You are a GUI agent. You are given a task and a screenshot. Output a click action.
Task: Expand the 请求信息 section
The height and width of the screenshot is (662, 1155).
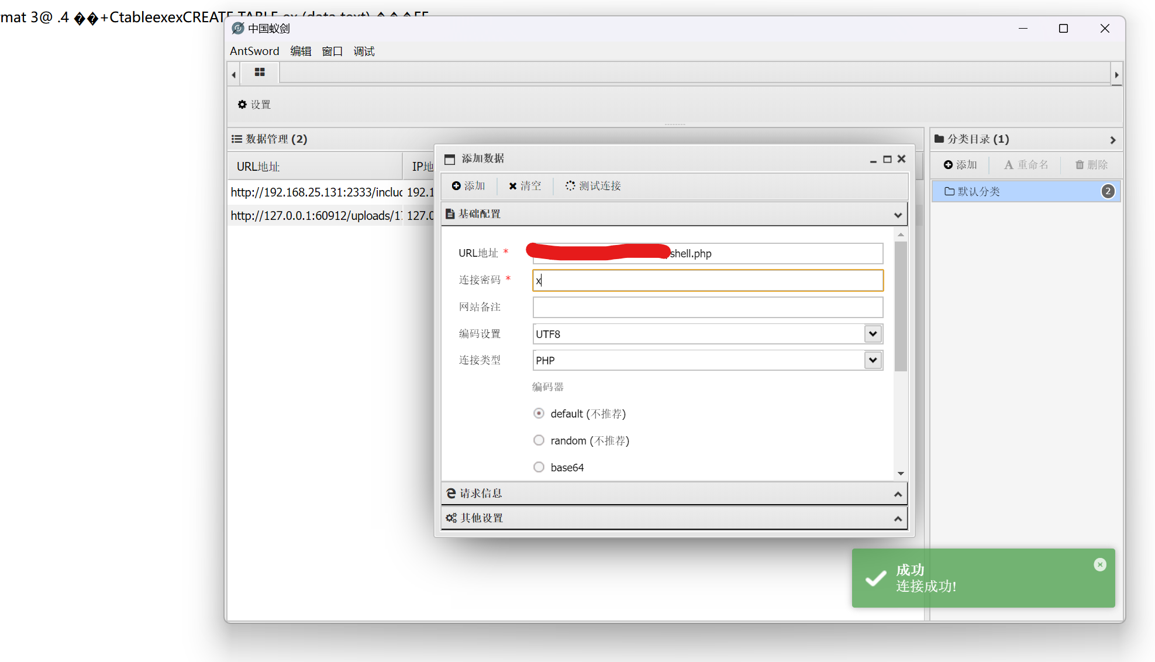(x=674, y=494)
